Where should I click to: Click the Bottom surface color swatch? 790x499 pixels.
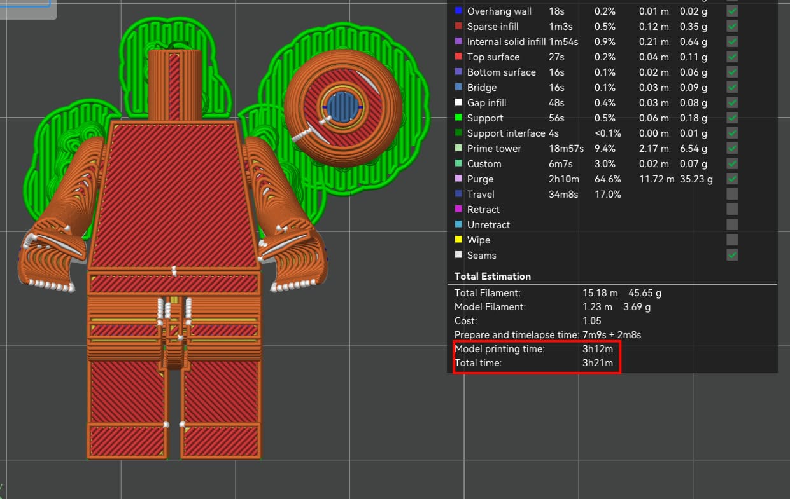point(458,72)
